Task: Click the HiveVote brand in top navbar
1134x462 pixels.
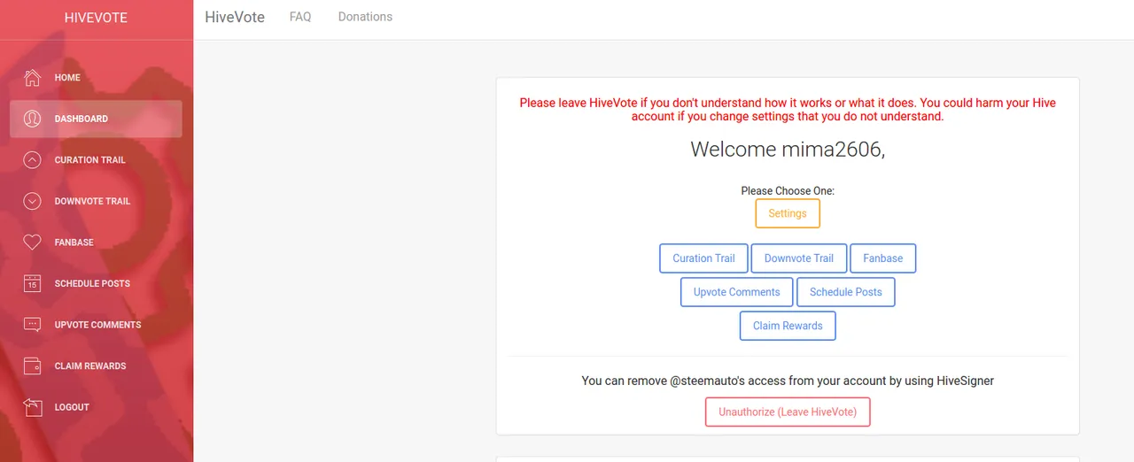Action: pyautogui.click(x=235, y=17)
